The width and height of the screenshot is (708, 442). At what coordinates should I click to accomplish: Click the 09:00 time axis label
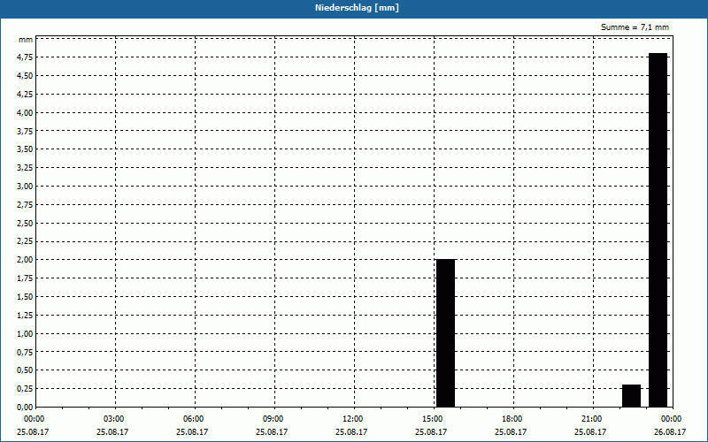click(273, 419)
